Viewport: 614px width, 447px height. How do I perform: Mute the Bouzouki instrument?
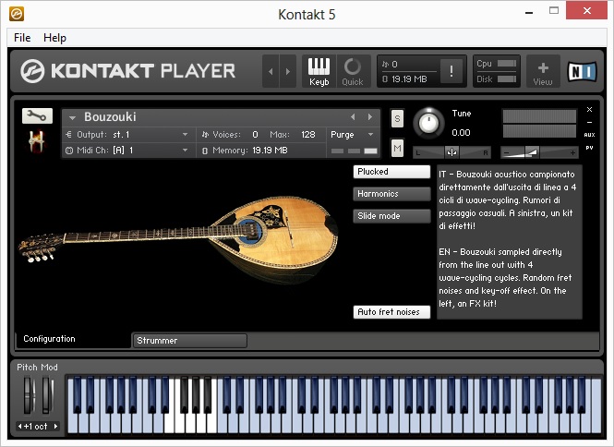coord(397,148)
